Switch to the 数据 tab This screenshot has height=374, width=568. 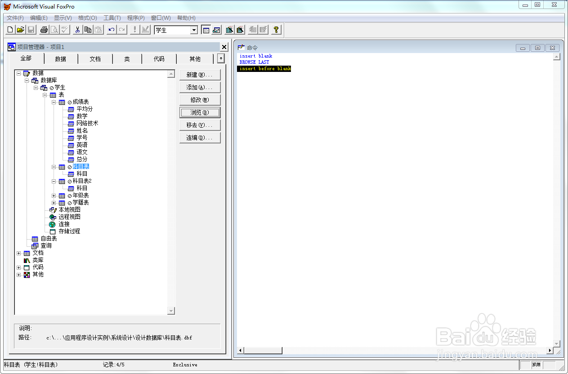point(61,59)
